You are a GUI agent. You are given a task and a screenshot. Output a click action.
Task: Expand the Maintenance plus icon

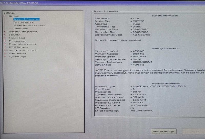(5, 54)
